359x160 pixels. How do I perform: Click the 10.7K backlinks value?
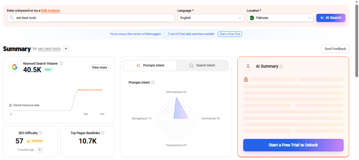88,141
